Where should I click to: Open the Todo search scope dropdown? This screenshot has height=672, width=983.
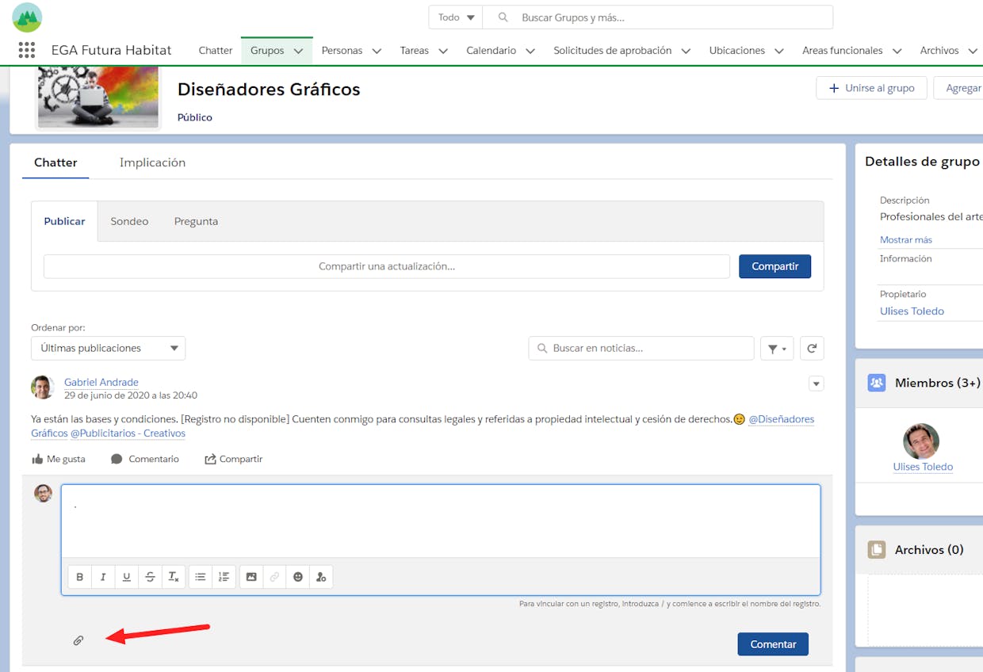(x=456, y=17)
